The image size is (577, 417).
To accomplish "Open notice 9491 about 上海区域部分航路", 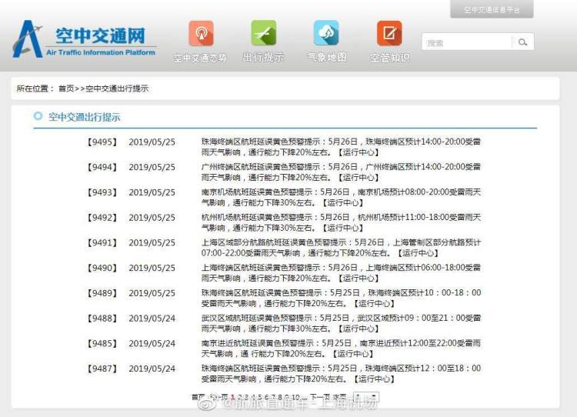I will coord(341,248).
